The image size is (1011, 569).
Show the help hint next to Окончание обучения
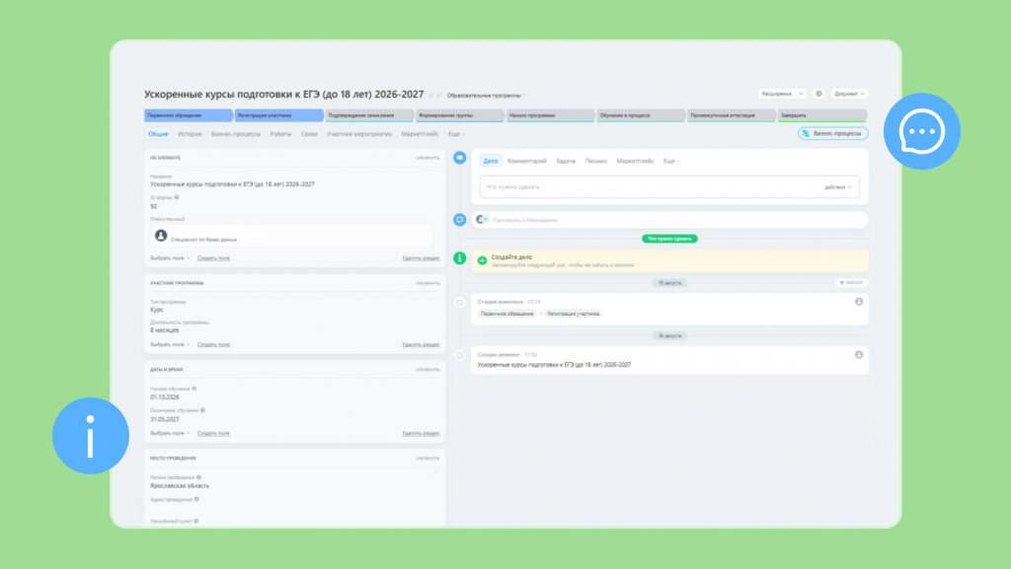(x=202, y=410)
